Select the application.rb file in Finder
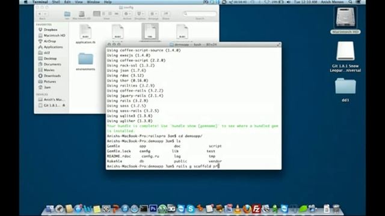Image resolution: width=385 pixels, height=216 pixels. tap(85, 34)
